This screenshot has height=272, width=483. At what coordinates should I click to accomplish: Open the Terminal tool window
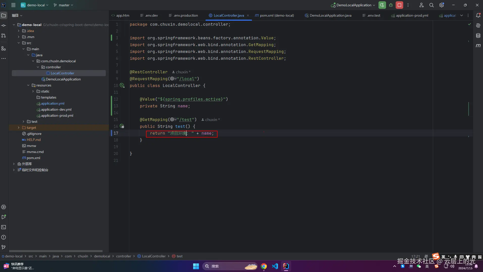4,227
